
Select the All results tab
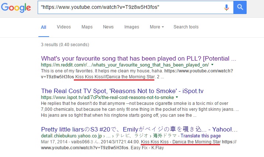click(x=44, y=27)
